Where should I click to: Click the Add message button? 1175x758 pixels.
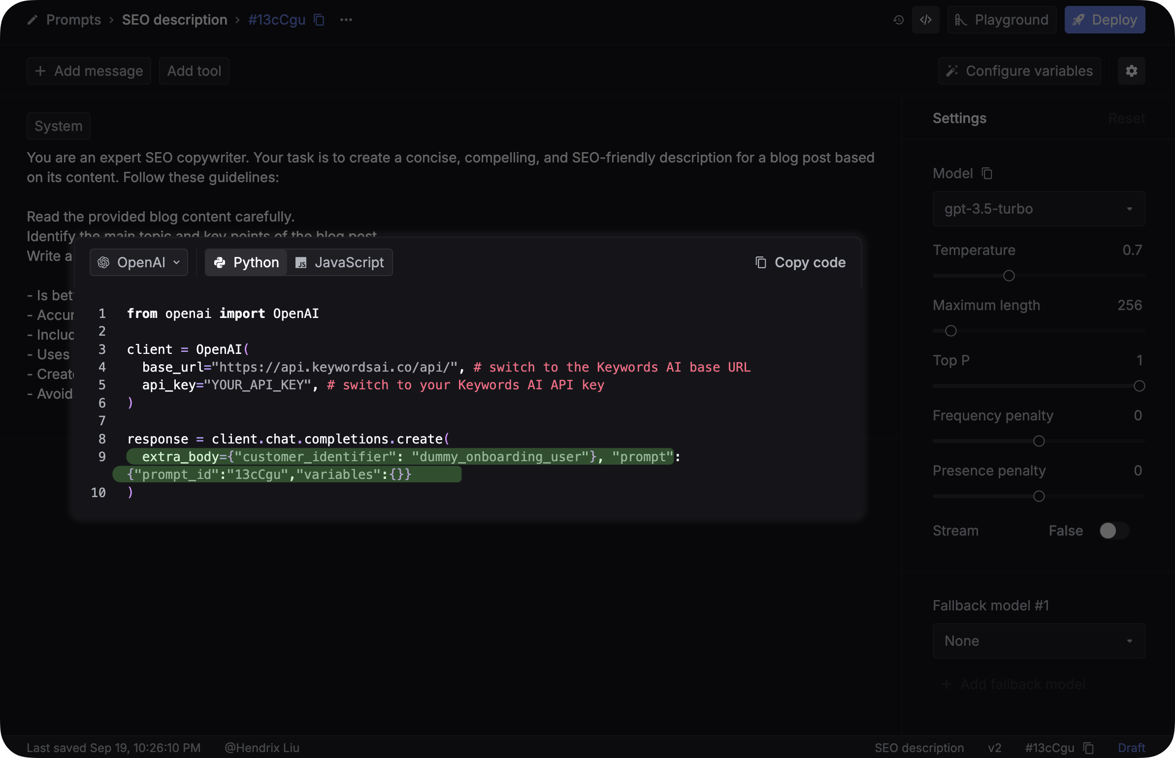[x=89, y=71]
